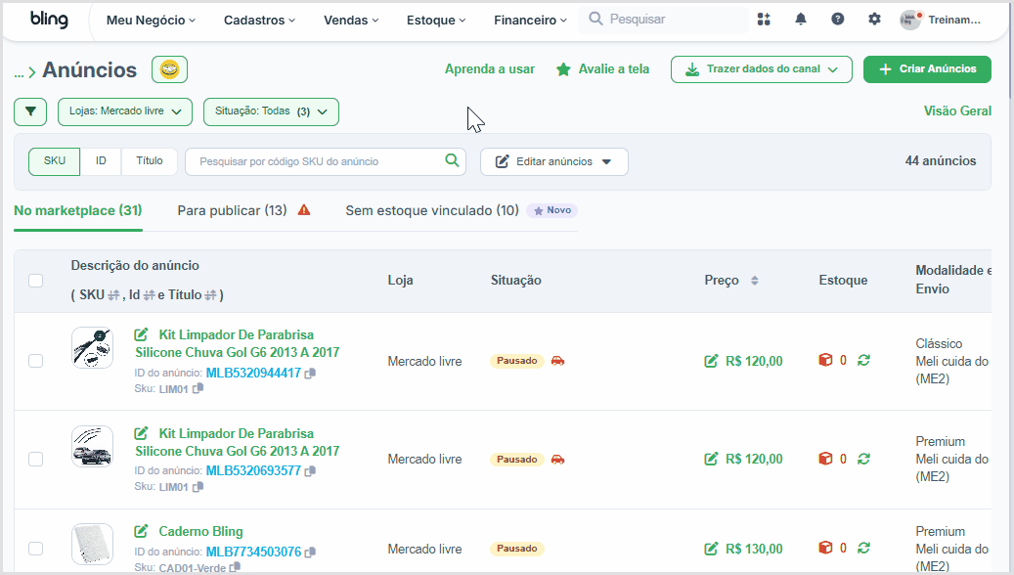Switch to No marketplace (31) tab
The width and height of the screenshot is (1014, 575).
77,211
